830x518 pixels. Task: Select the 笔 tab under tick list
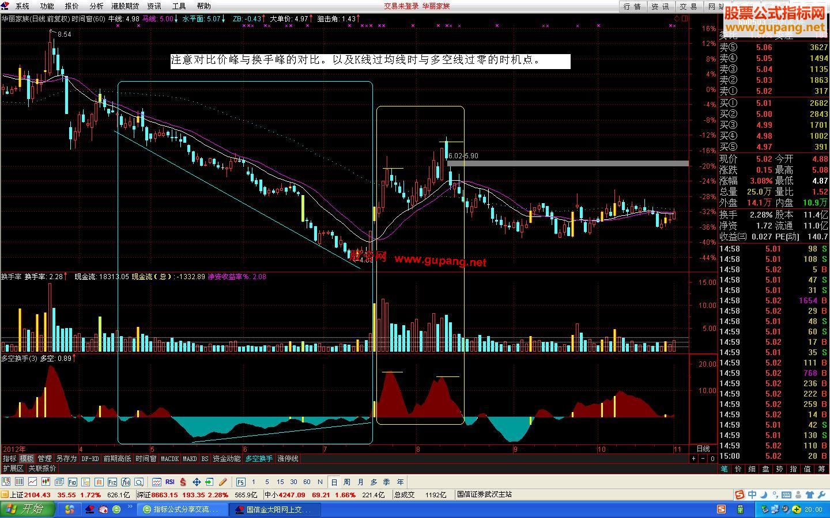(724, 469)
